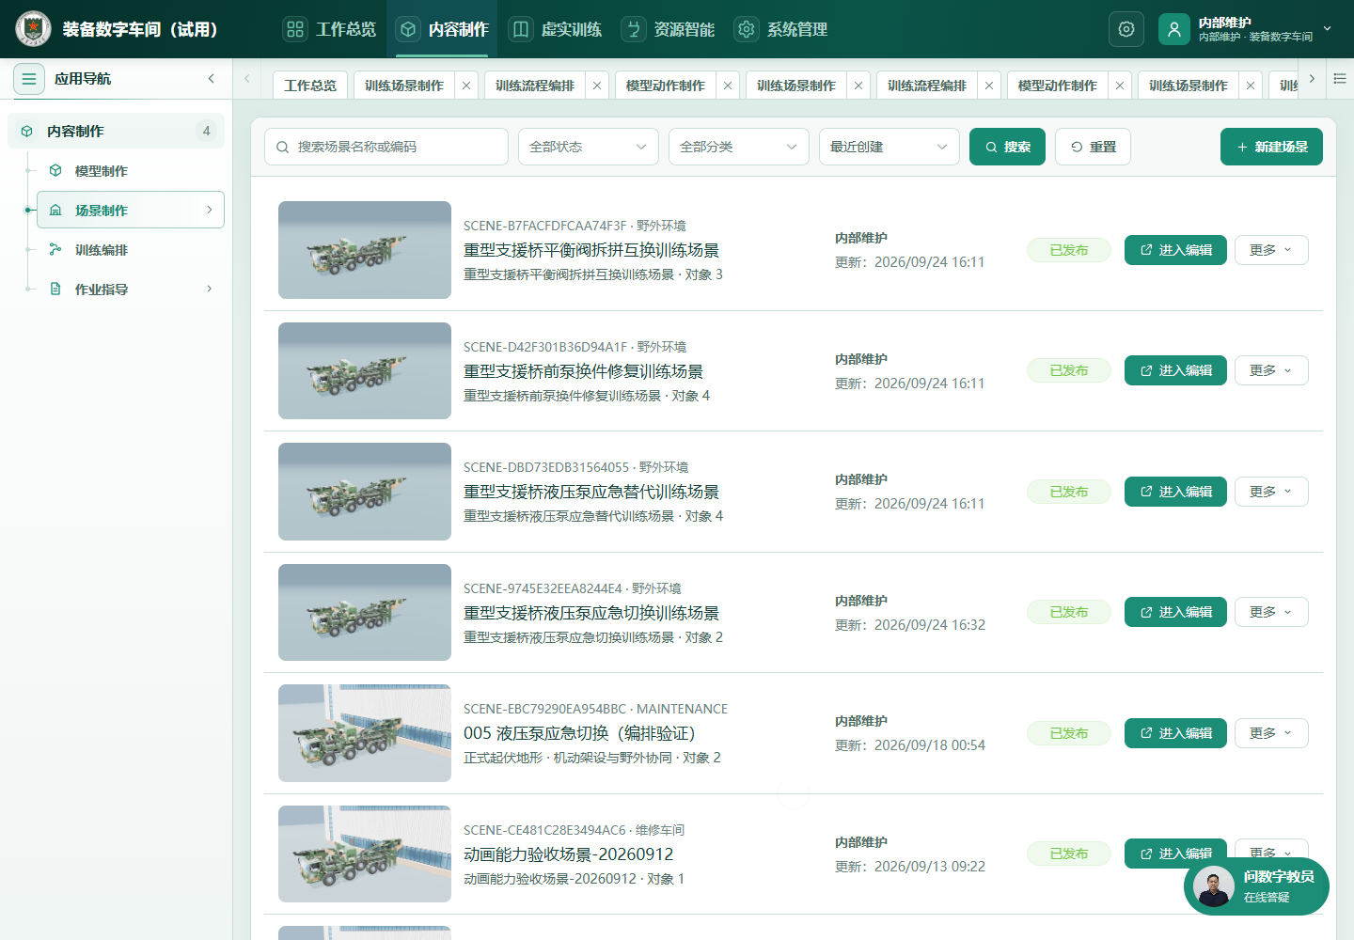Viewport: 1354px width, 940px height.
Task: Click the 新建场景 button
Action: (1271, 147)
